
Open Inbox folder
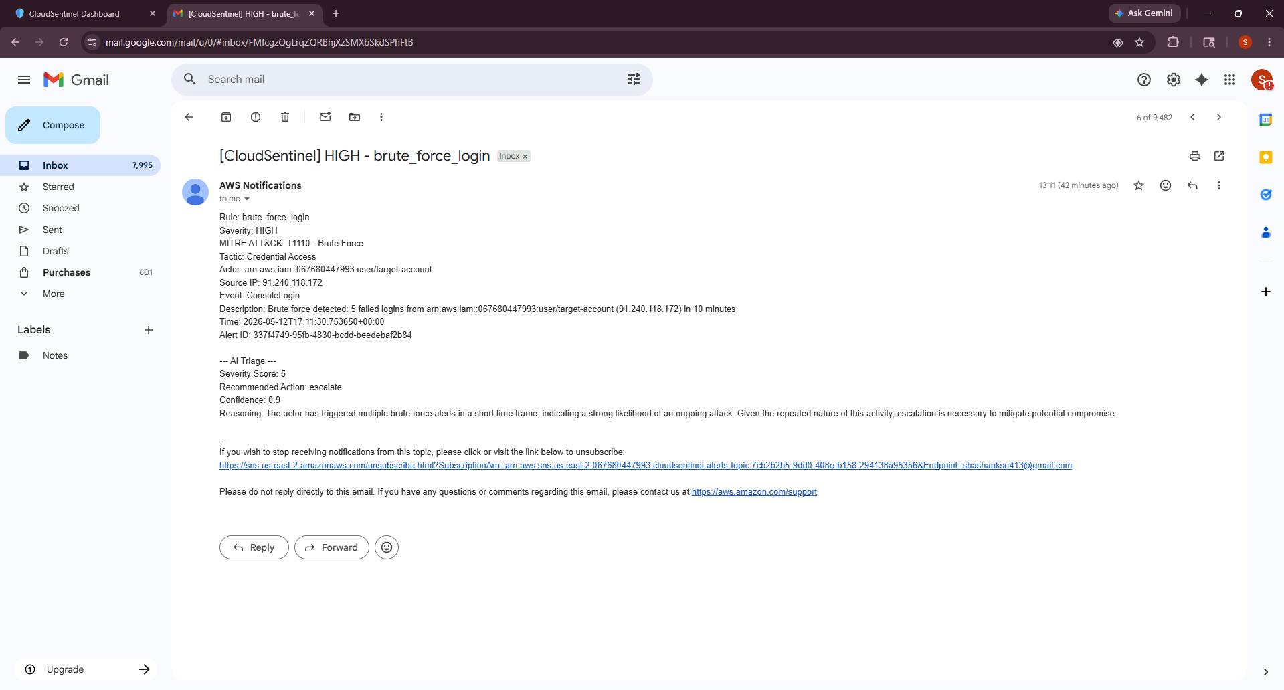80,165
